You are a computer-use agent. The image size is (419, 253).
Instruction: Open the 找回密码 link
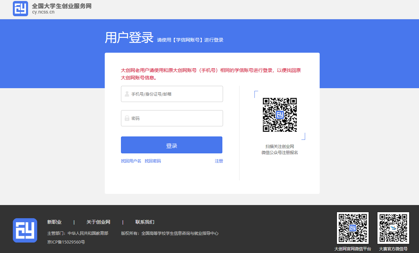(x=153, y=161)
